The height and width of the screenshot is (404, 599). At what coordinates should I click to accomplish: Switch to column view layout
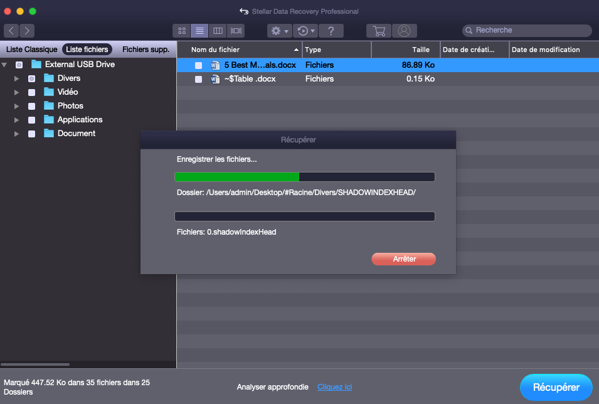(x=218, y=31)
